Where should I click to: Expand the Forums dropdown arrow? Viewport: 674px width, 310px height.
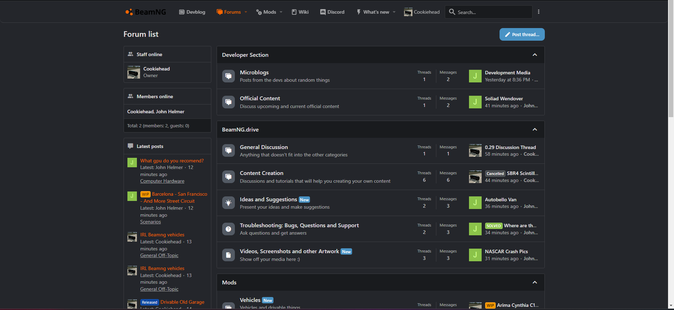tap(246, 12)
